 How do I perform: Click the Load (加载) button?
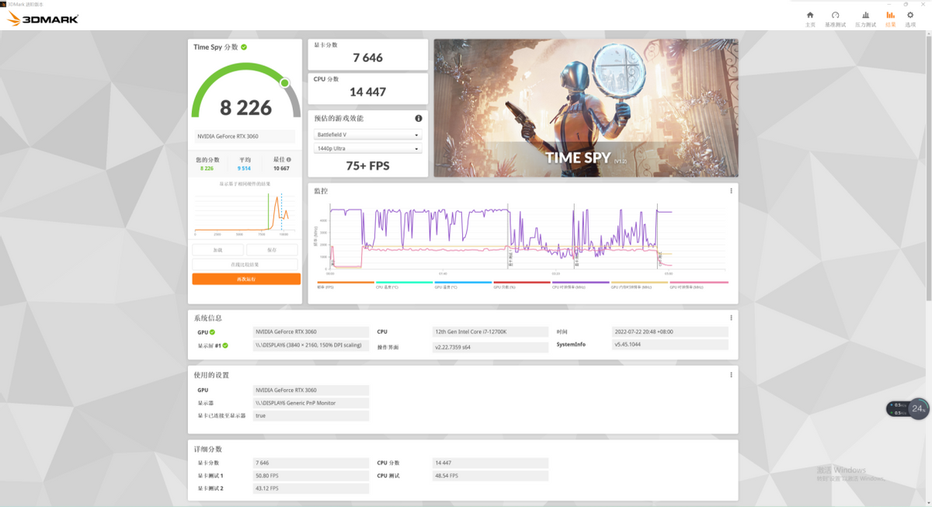tap(217, 250)
